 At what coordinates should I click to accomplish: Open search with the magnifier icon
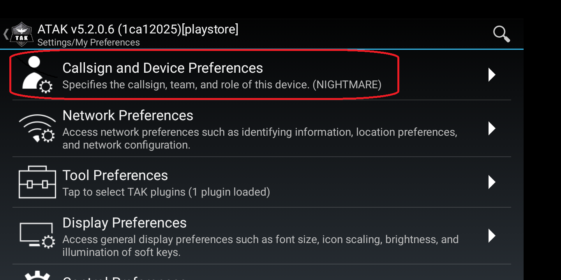(501, 34)
